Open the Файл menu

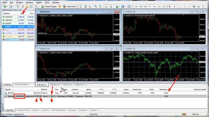[x=5, y=2]
